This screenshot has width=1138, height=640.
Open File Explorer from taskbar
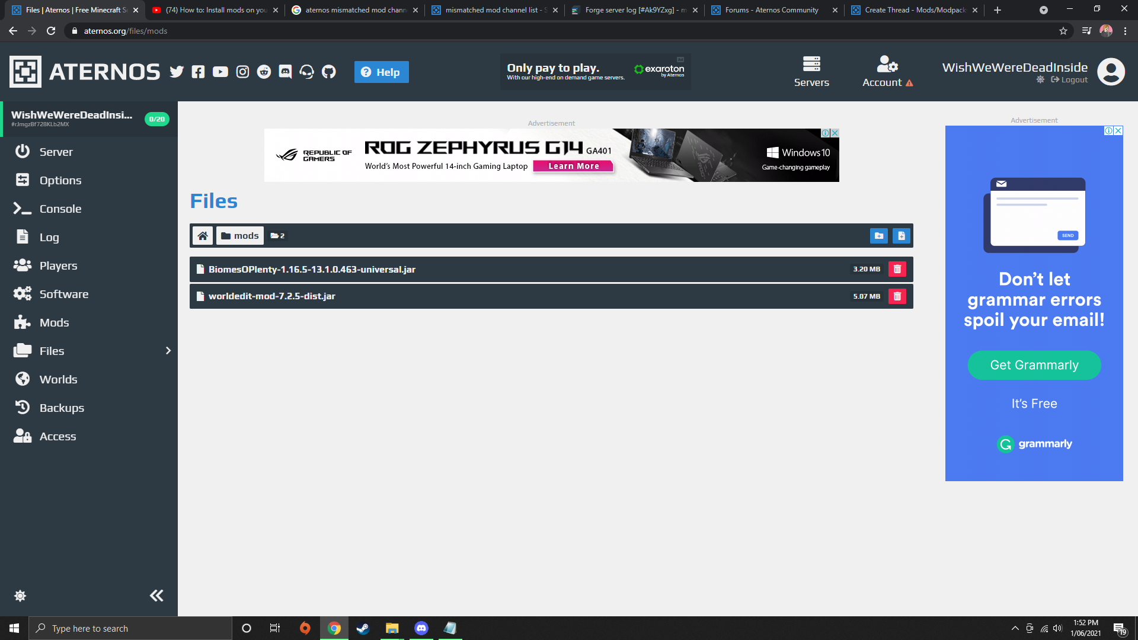pos(392,628)
